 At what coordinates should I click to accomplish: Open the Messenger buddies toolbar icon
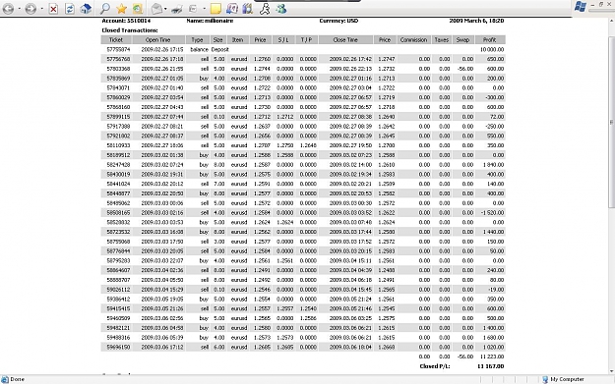pos(280,9)
